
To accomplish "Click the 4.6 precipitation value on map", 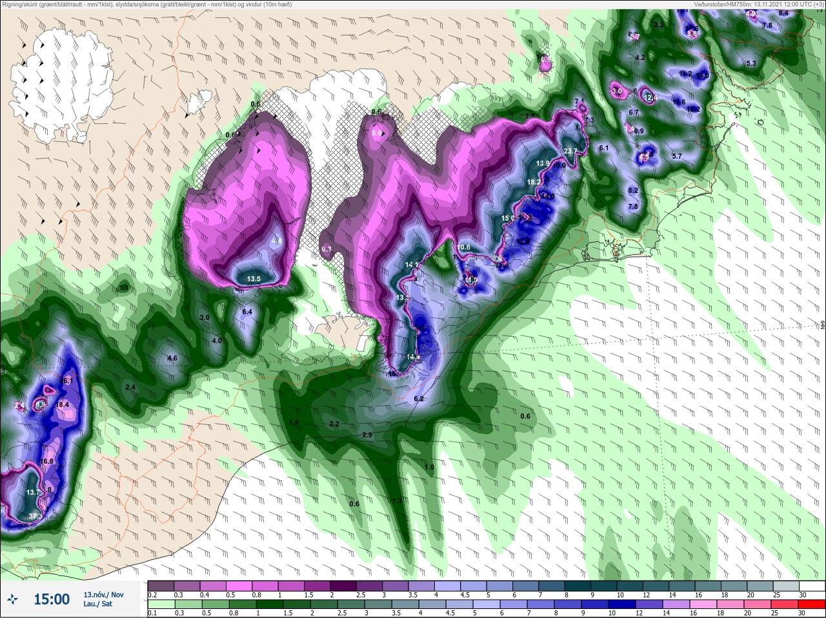I will pos(172,358).
